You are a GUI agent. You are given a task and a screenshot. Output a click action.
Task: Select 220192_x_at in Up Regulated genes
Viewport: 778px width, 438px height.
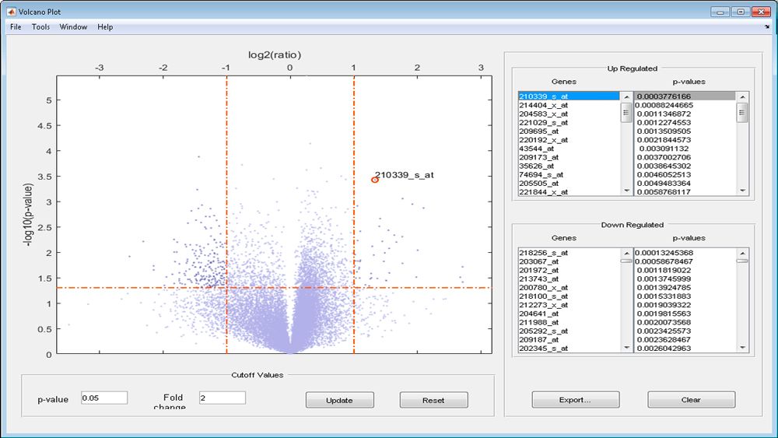pyautogui.click(x=569, y=140)
